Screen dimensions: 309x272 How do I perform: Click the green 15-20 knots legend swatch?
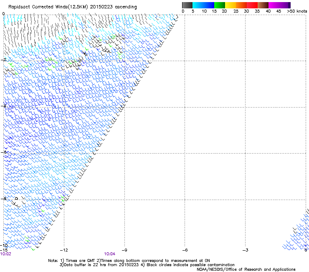(220, 5)
